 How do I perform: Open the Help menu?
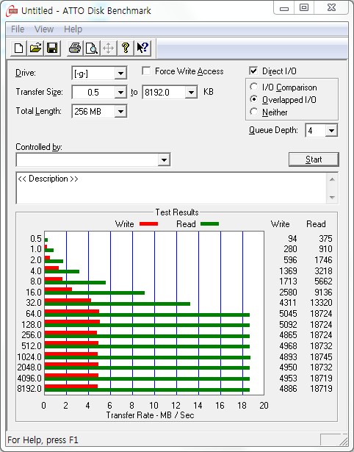(73, 29)
